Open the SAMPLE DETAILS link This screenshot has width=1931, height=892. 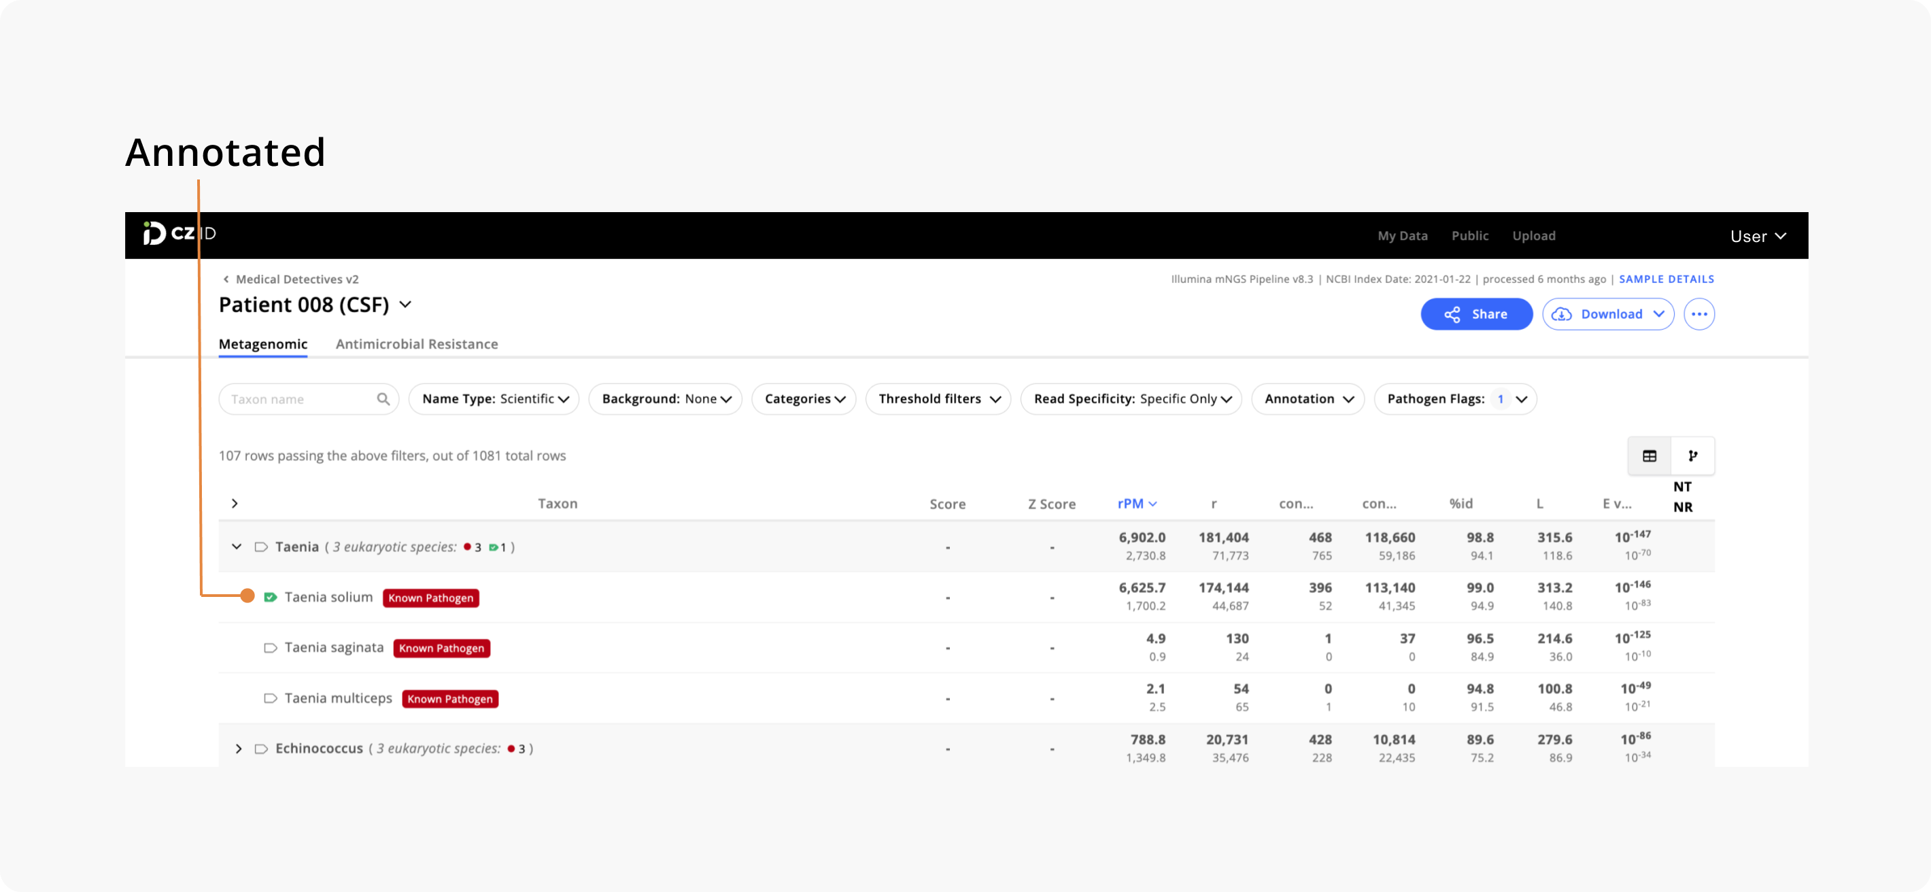[1667, 279]
